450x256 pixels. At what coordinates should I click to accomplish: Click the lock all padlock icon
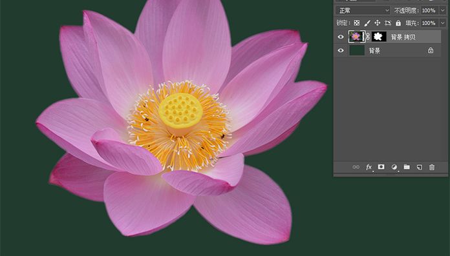click(x=398, y=23)
